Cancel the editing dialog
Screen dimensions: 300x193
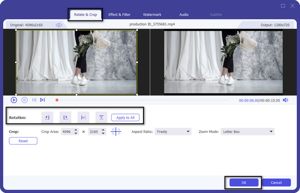coord(276,183)
